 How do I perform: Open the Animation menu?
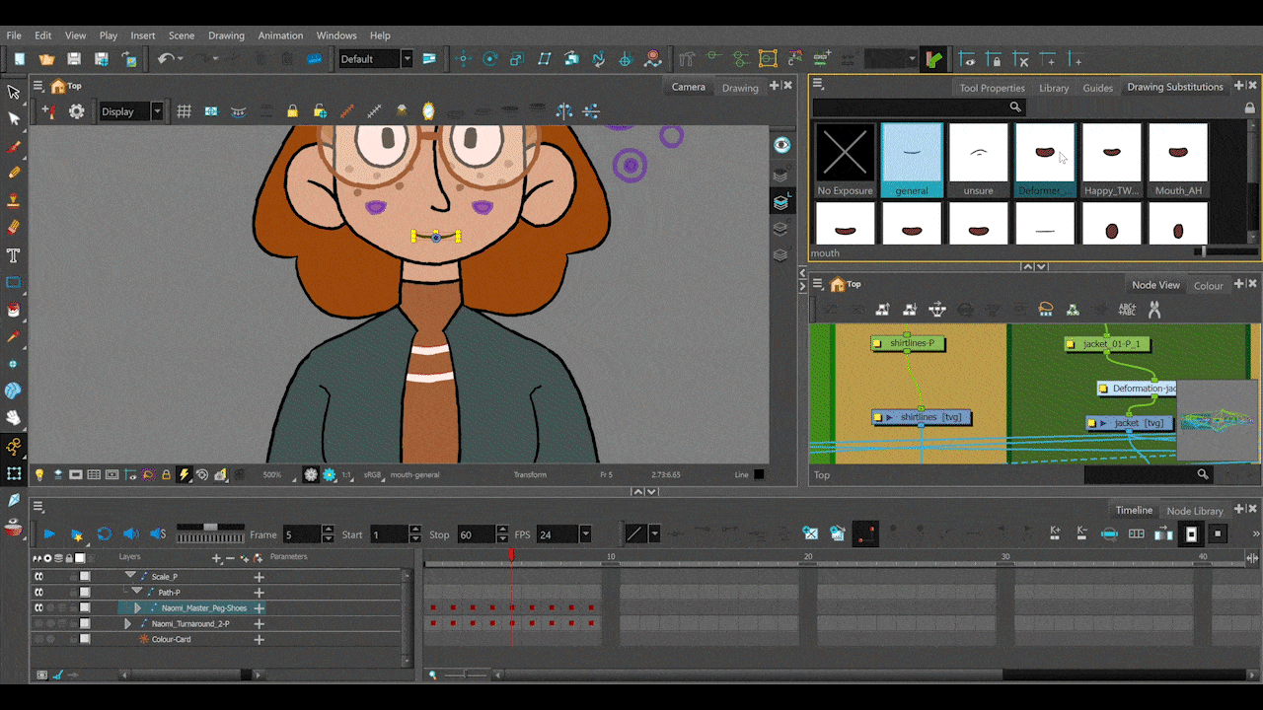point(280,35)
